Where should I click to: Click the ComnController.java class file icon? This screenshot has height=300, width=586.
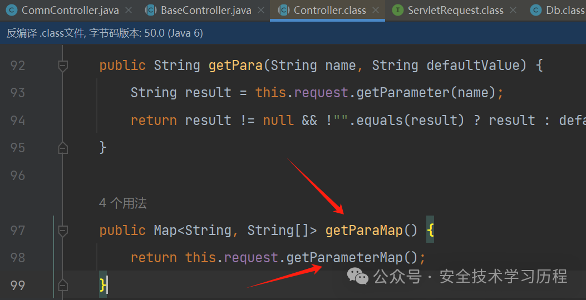(12, 10)
